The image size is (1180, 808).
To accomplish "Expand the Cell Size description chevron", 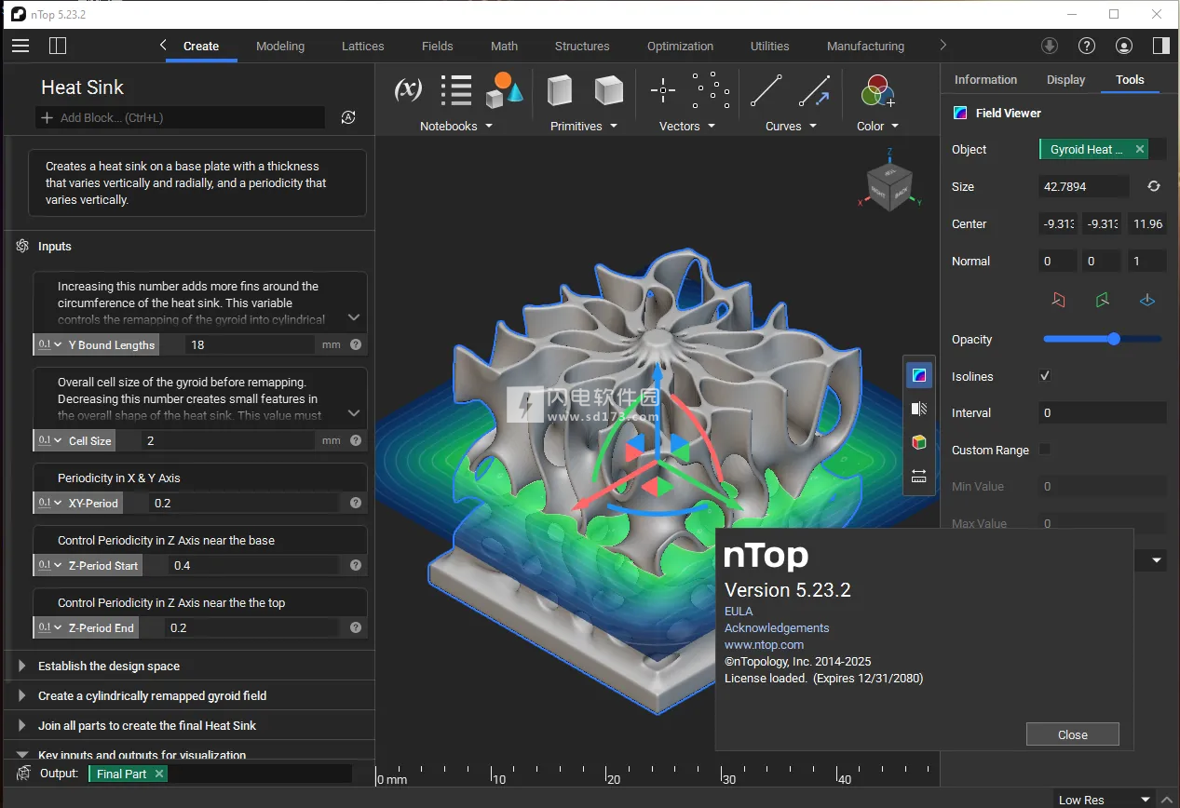I will click(x=354, y=412).
